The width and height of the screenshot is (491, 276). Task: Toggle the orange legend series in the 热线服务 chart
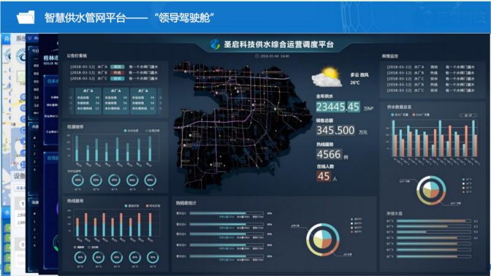(153, 206)
